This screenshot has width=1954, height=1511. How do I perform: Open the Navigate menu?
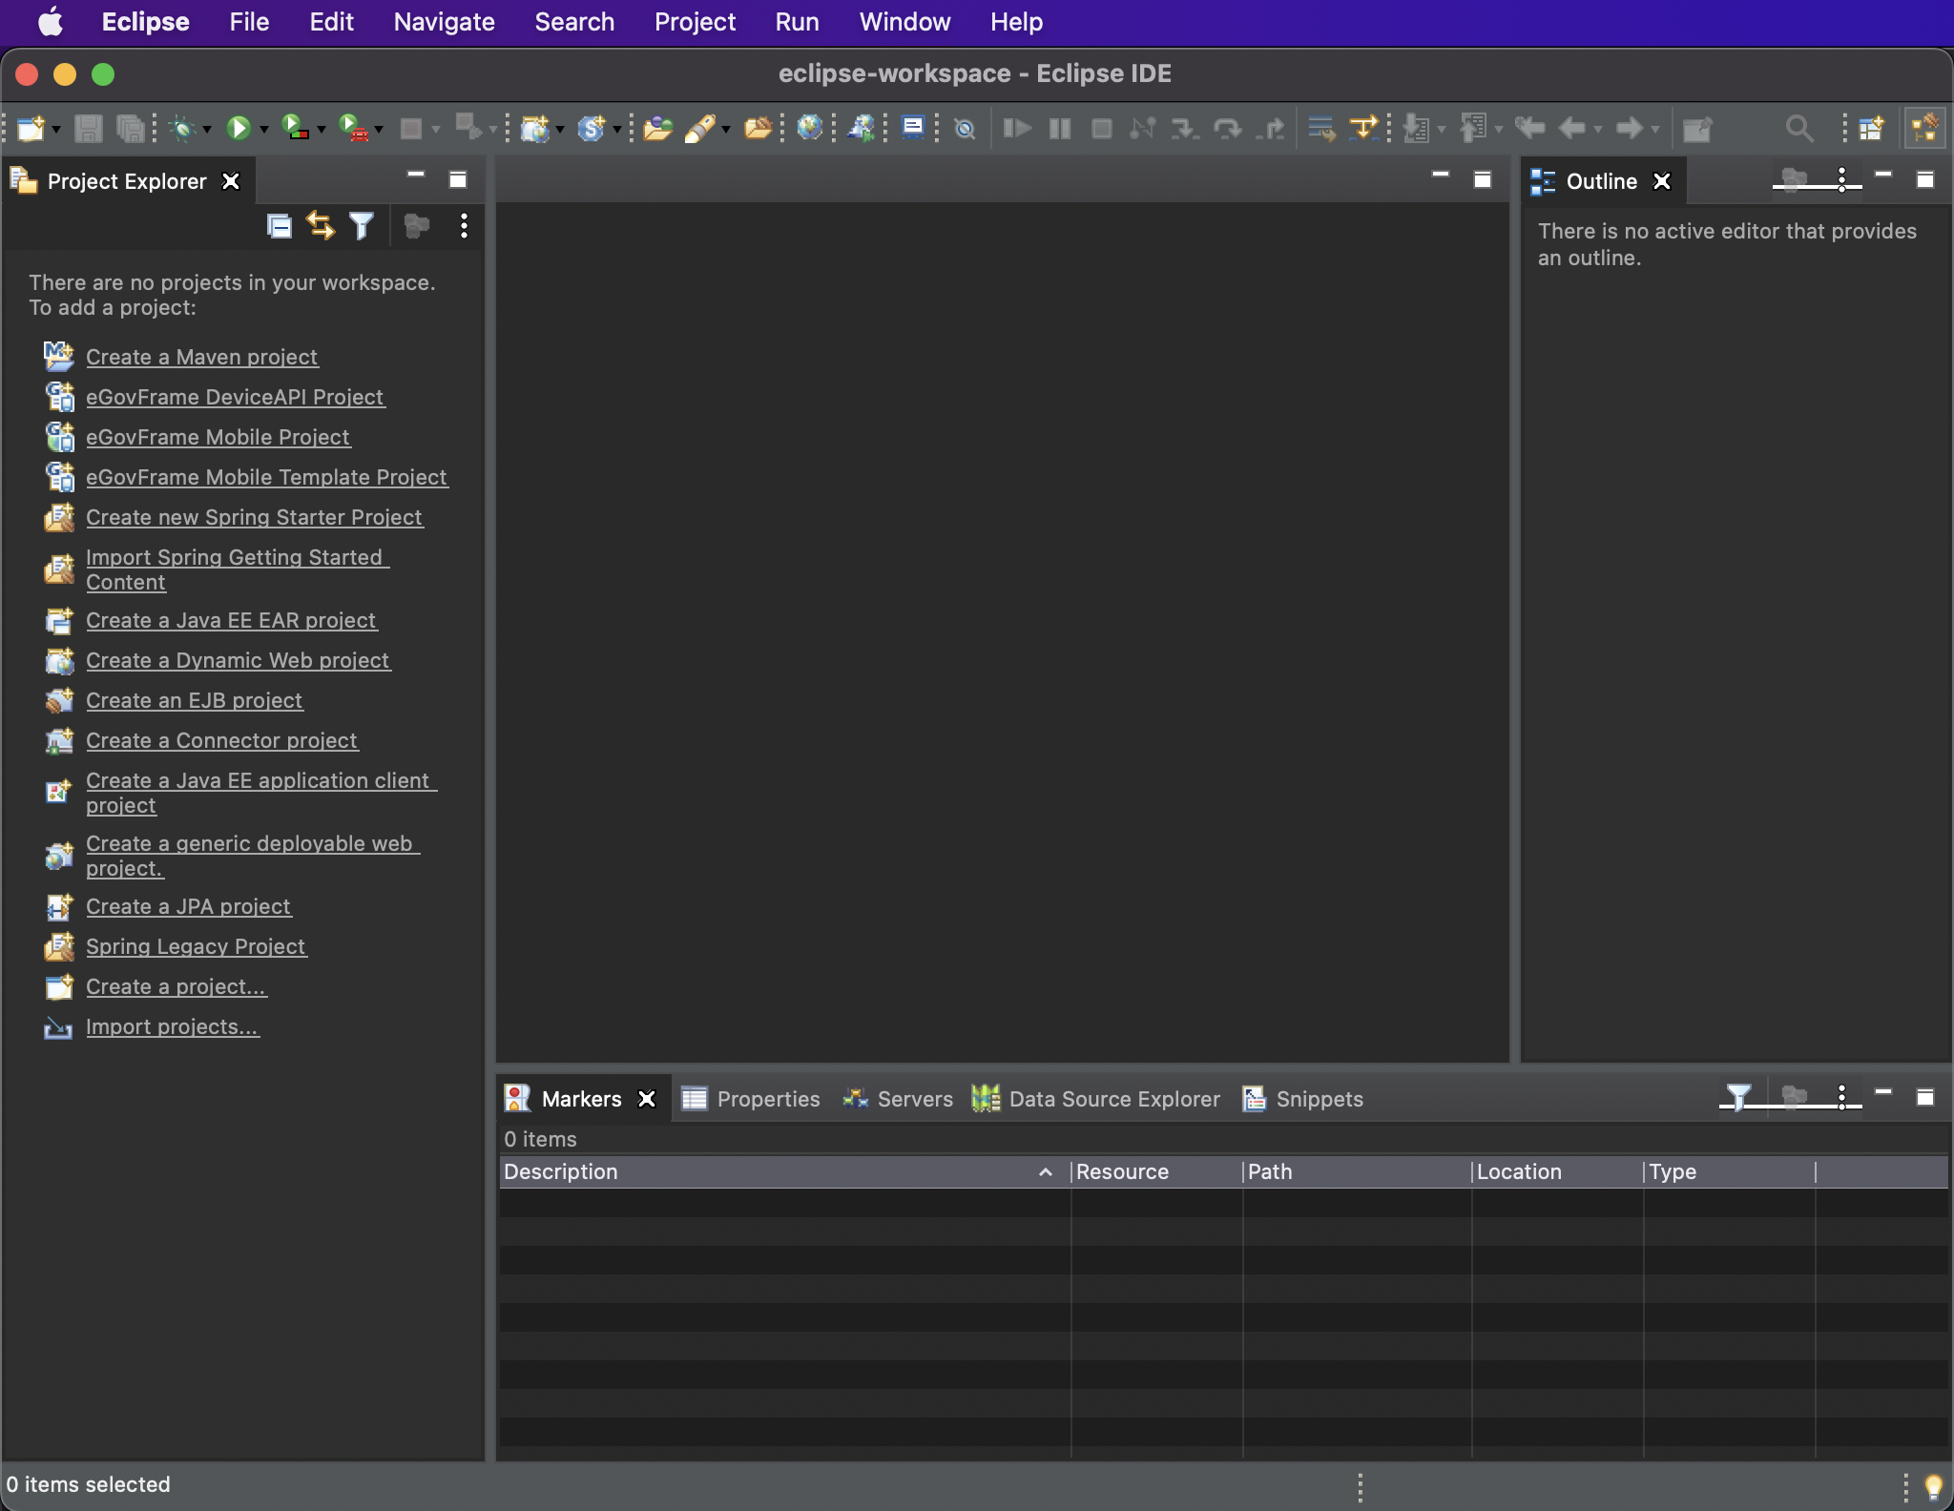tap(444, 22)
